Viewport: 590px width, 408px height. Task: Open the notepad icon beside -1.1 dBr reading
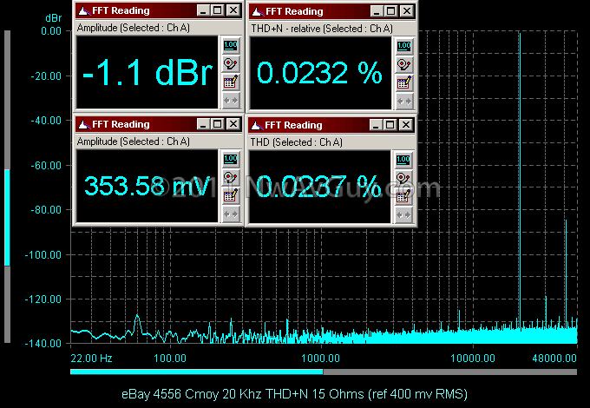coord(231,82)
